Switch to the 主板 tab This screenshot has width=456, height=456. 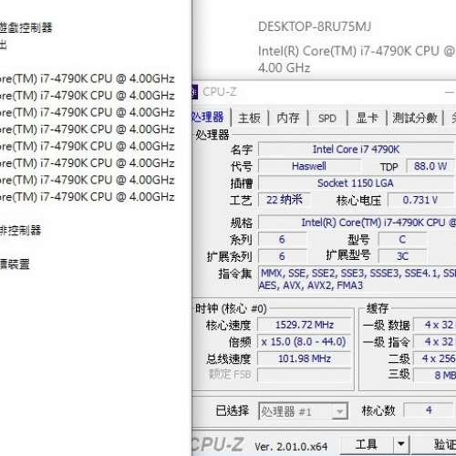(x=249, y=118)
